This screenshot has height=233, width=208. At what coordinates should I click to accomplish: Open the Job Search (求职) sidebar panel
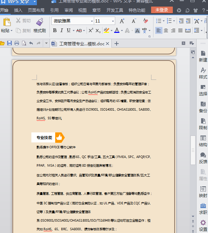(x=203, y=209)
